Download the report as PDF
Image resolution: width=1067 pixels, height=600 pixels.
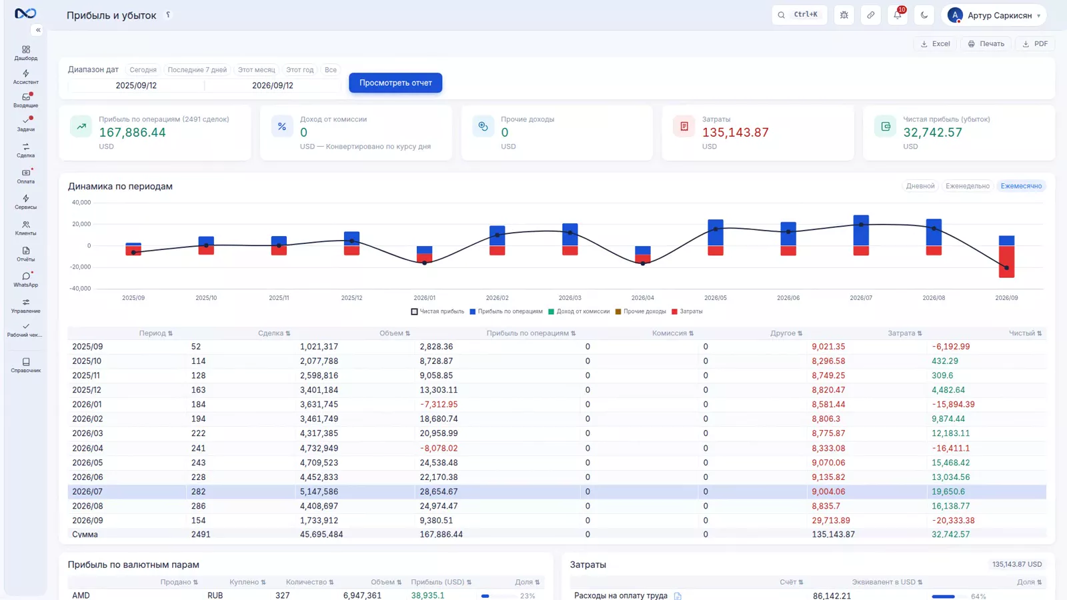1035,43
